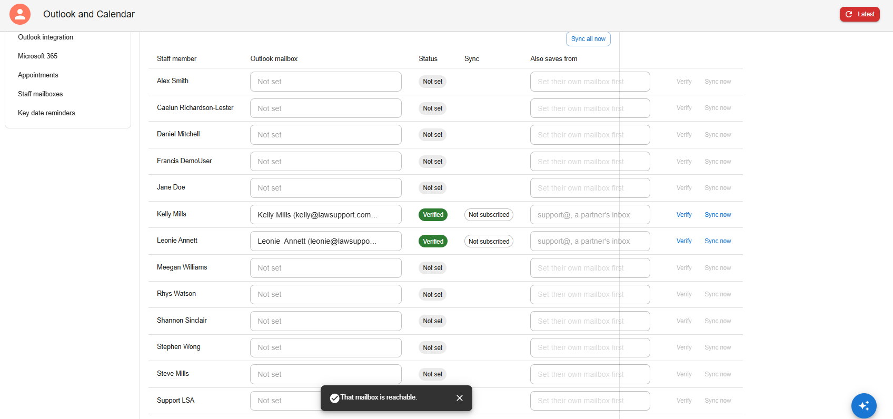The width and height of the screenshot is (893, 419).
Task: Click Staff member column header
Action: point(176,59)
